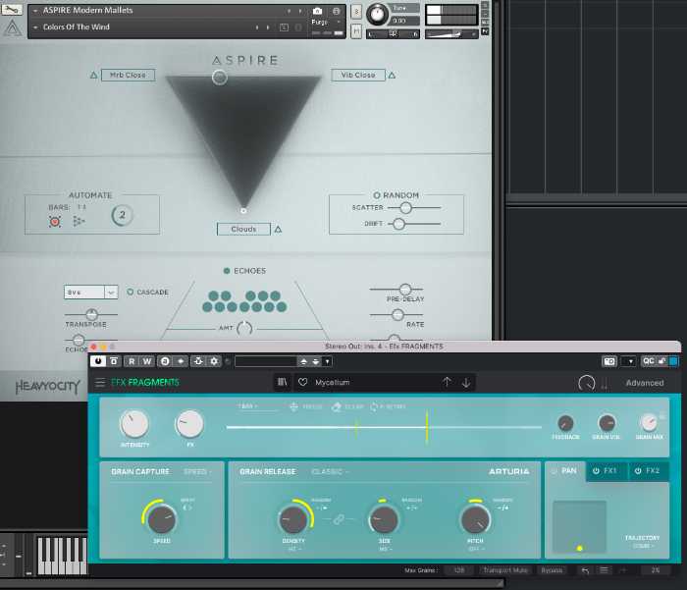
Task: Click the record automation icon
Action: pos(55,221)
